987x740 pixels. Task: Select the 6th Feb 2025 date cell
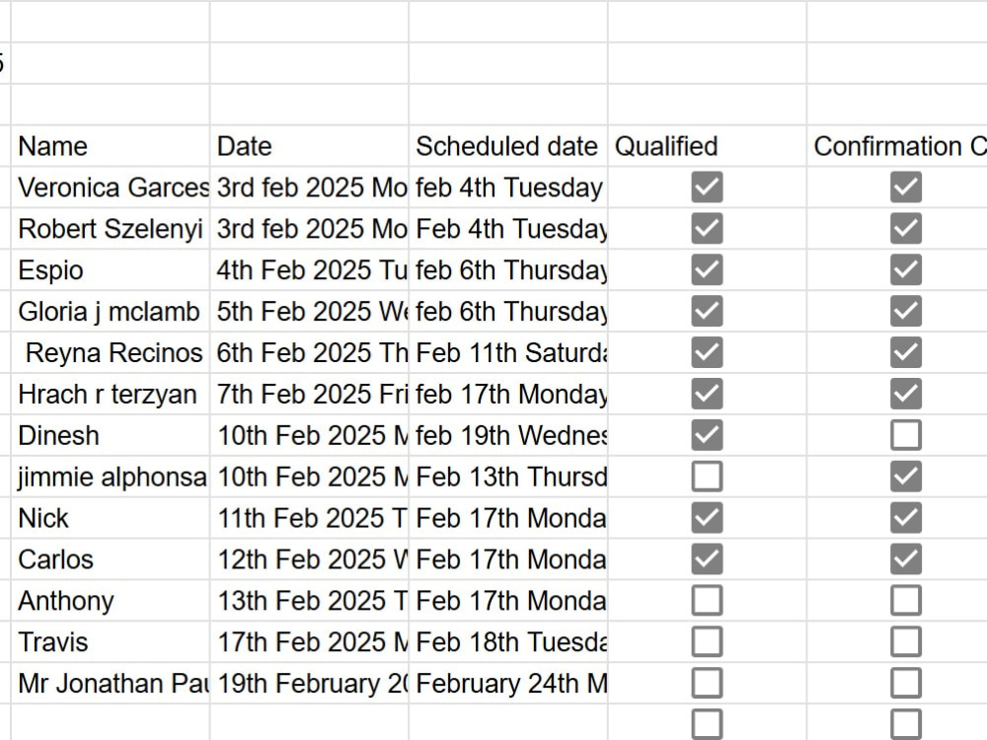point(309,353)
